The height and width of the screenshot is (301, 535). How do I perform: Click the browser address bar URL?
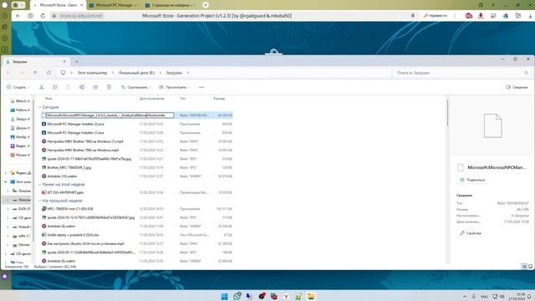tap(81, 16)
